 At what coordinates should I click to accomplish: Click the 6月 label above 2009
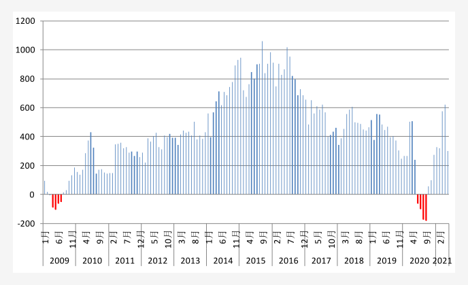pyautogui.click(x=59, y=237)
